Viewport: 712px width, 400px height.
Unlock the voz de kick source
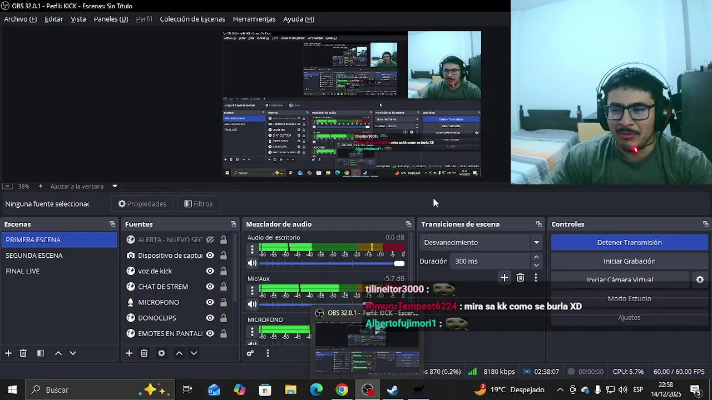(223, 271)
